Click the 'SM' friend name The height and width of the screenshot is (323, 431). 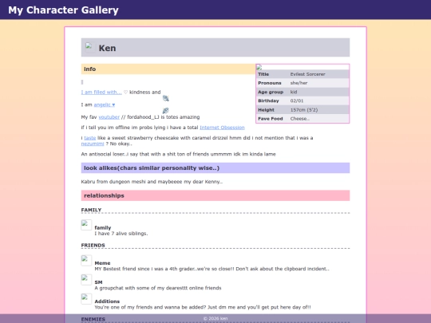[98, 282]
